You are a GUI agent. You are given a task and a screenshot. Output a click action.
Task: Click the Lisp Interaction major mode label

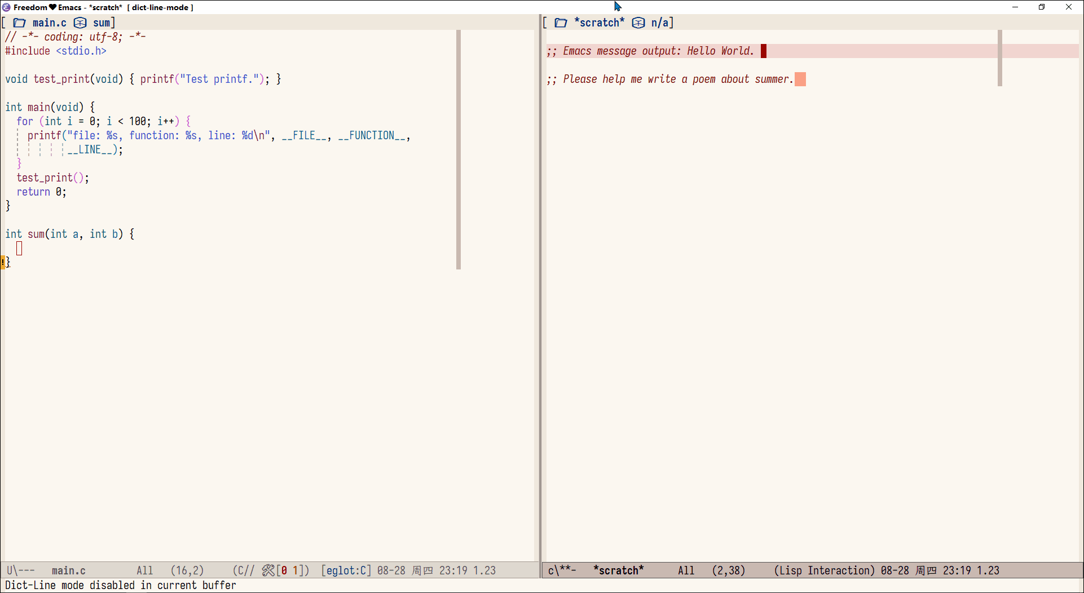tap(825, 570)
